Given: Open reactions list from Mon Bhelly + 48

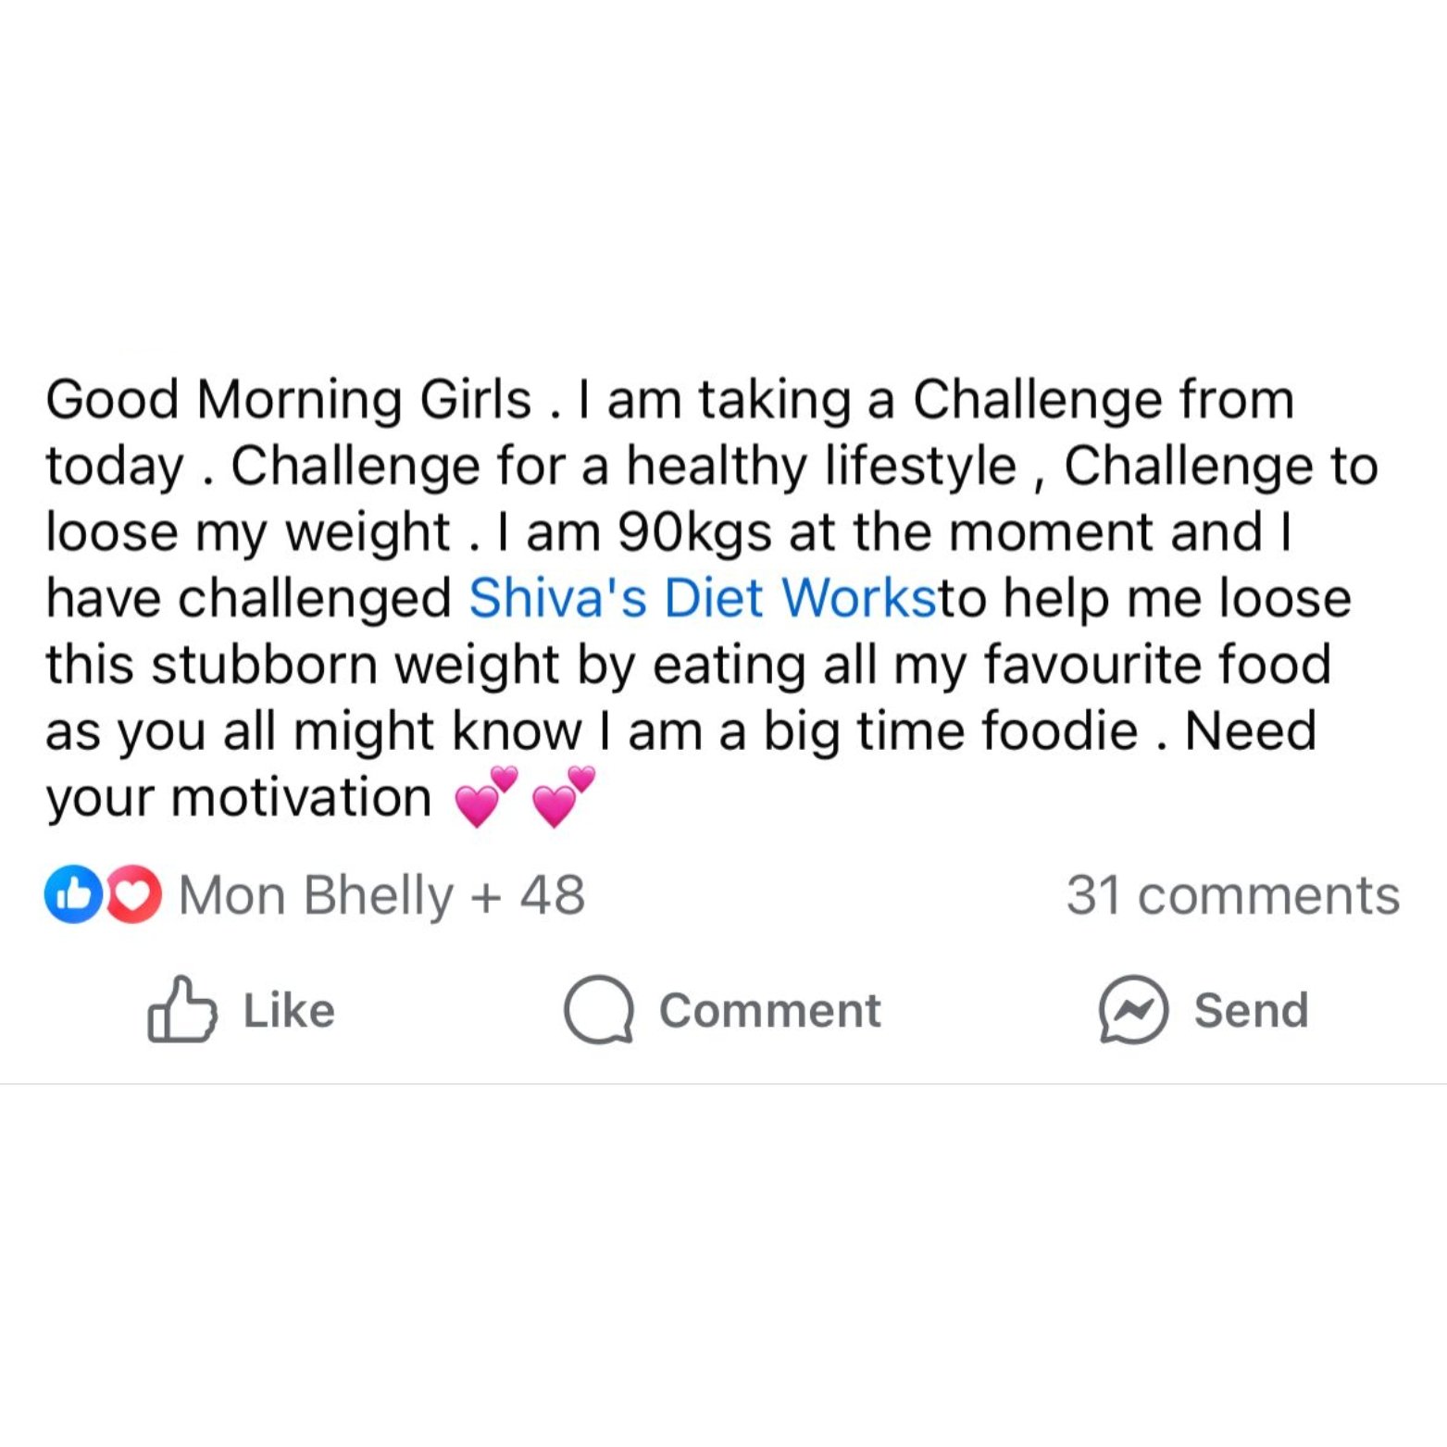Looking at the screenshot, I should 381,895.
